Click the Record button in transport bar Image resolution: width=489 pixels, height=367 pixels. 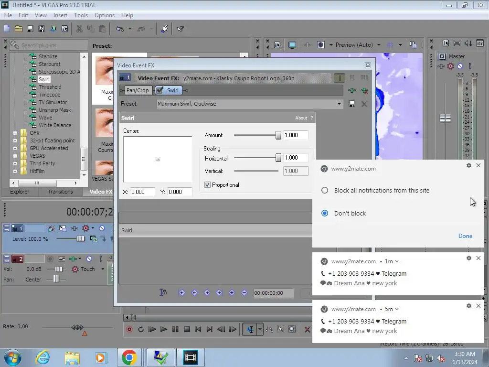(x=129, y=329)
